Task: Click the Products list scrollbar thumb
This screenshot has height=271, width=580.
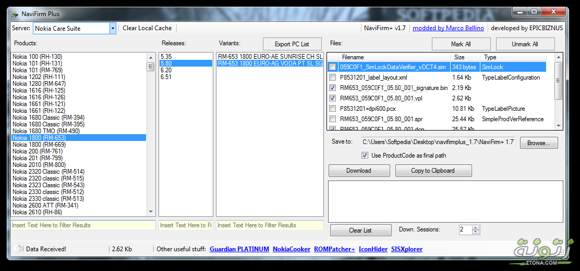Action: [x=151, y=67]
